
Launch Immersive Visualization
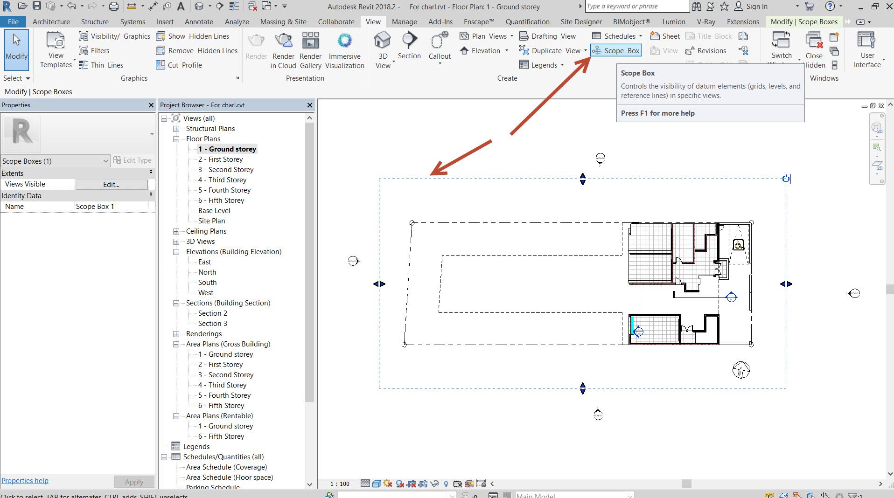click(x=345, y=50)
